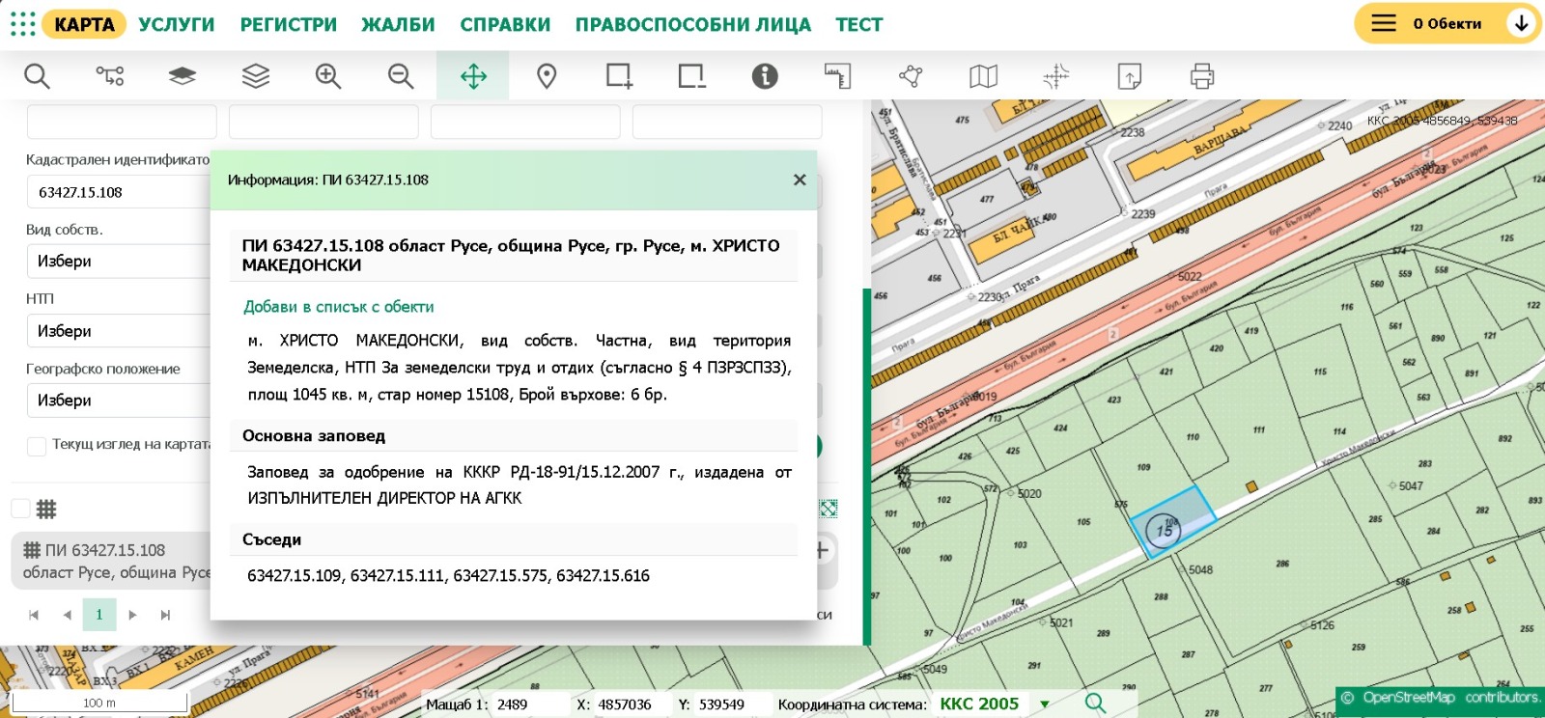Open the app grid dots menu icon
This screenshot has height=718, width=1545.
(22, 24)
